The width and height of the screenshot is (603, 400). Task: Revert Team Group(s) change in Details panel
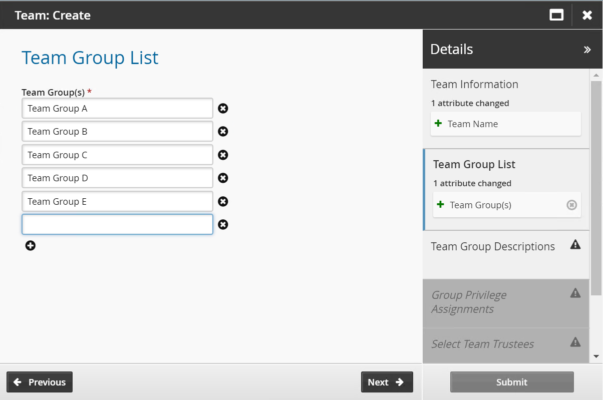571,205
